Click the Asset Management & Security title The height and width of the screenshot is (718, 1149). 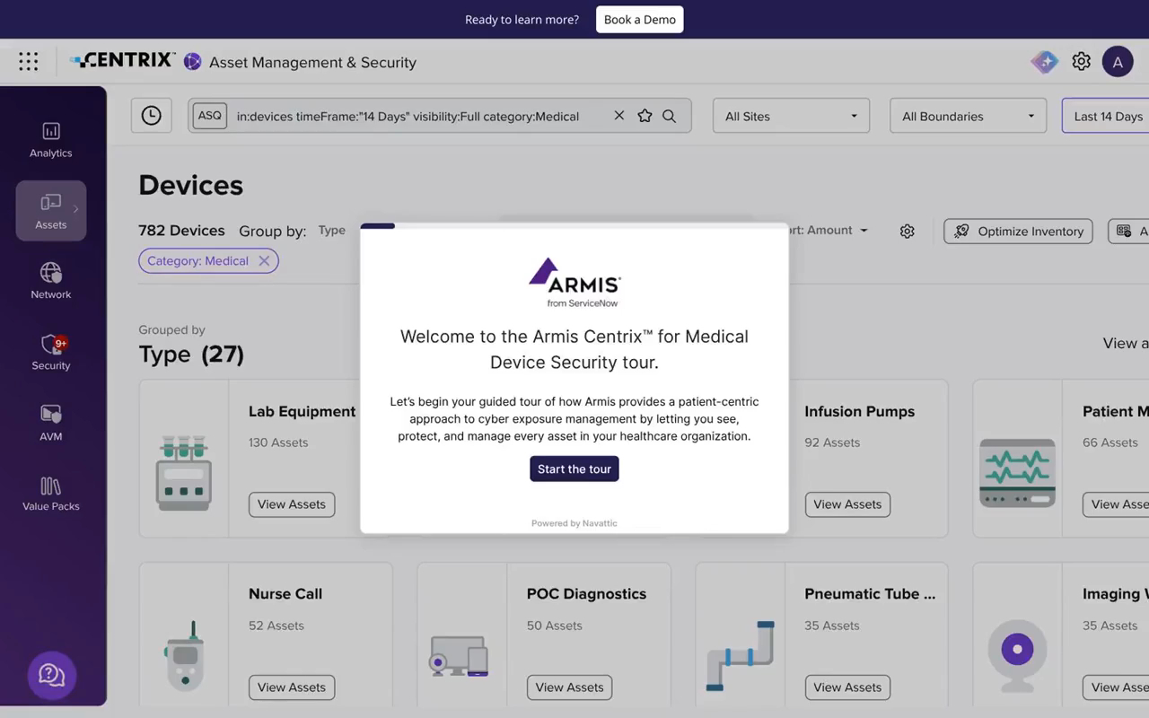click(x=312, y=62)
